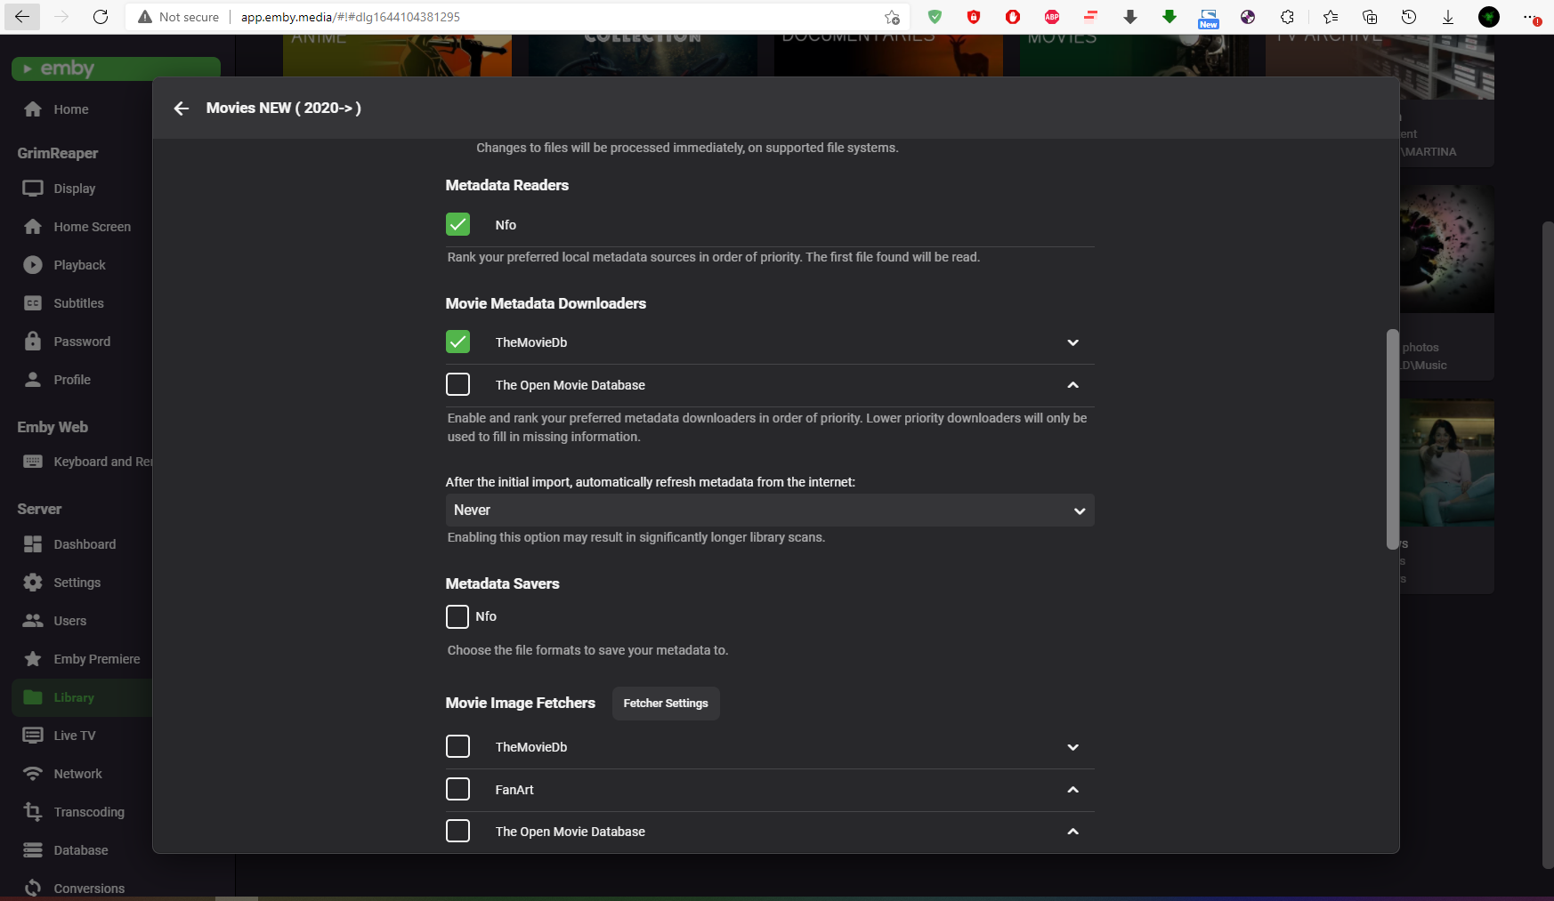Open the metadata refresh 'Never' dropdown
1554x901 pixels.
(x=769, y=511)
